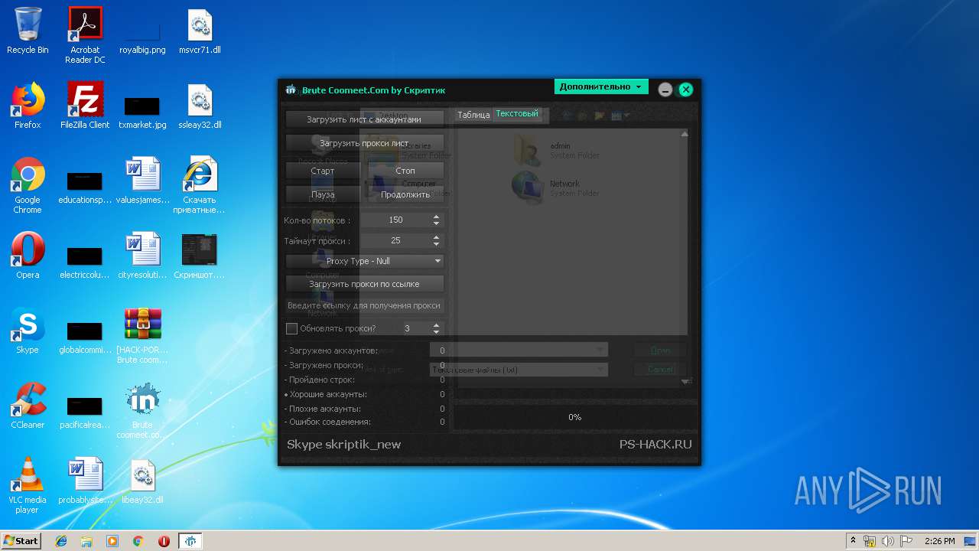Select the Скачать приватные shortcut icon
The height and width of the screenshot is (551, 979).
click(200, 185)
